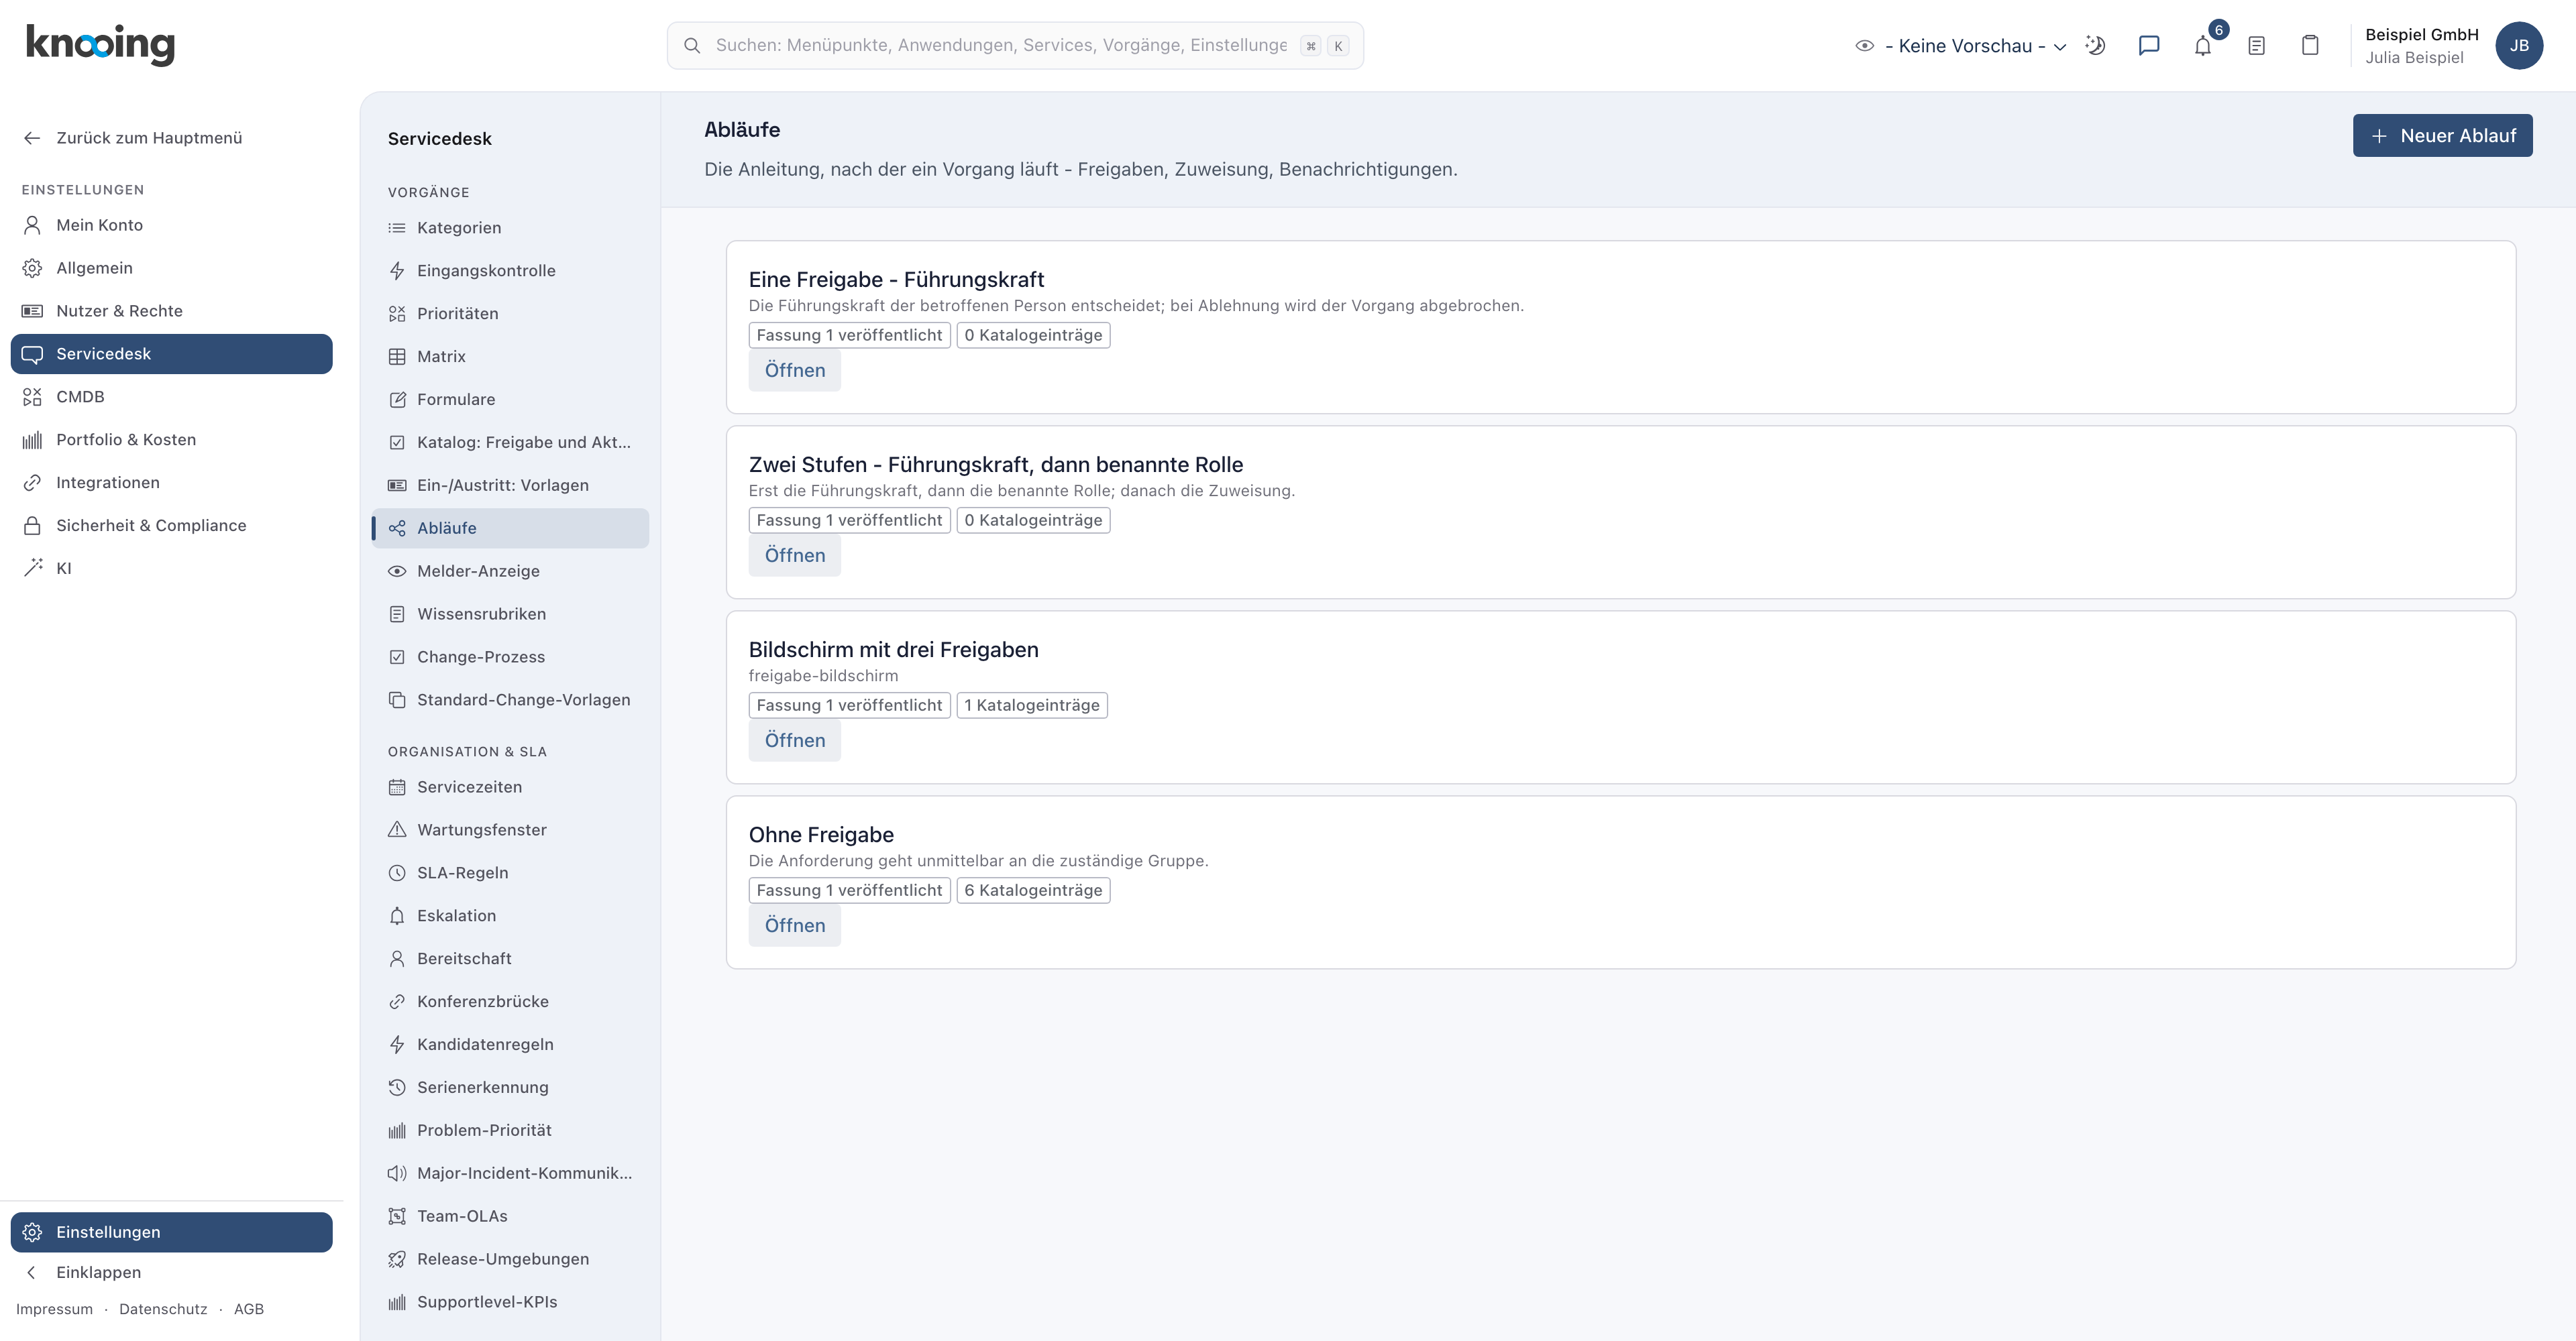The image size is (2576, 1341).
Task: Open the CMDB settings section
Action: [x=171, y=397]
